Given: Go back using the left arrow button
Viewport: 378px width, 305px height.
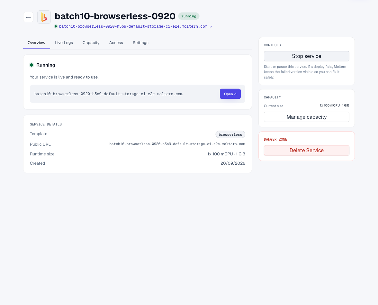Looking at the screenshot, I should click(x=28, y=17).
